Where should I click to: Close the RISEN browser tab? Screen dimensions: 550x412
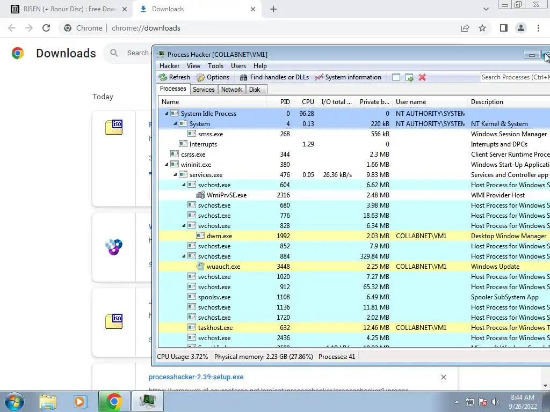[x=125, y=9]
